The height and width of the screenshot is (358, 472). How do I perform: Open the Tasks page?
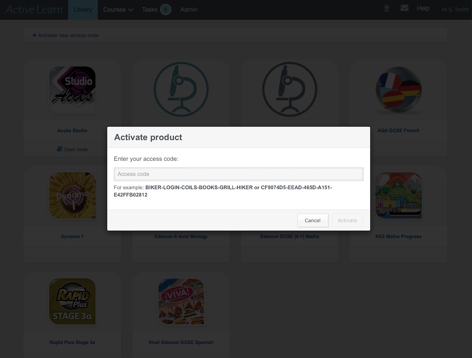pos(150,9)
